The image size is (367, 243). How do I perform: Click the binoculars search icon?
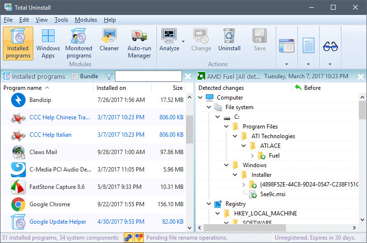pos(330,46)
